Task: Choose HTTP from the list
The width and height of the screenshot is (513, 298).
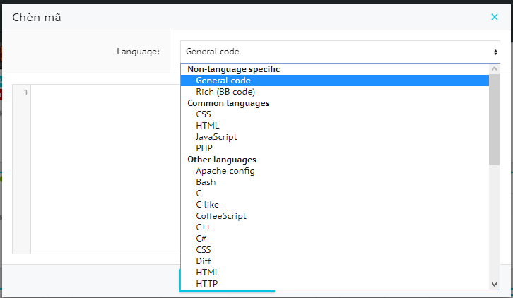Action: 207,284
